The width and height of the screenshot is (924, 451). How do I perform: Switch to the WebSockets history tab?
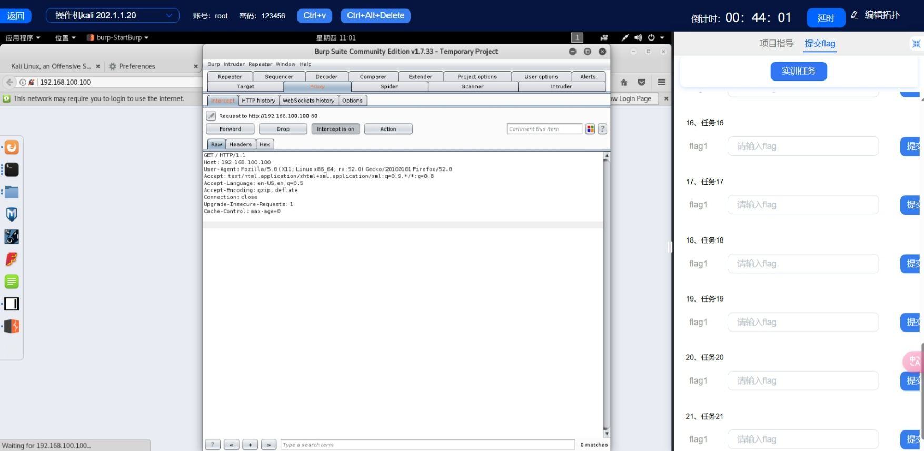(x=309, y=101)
